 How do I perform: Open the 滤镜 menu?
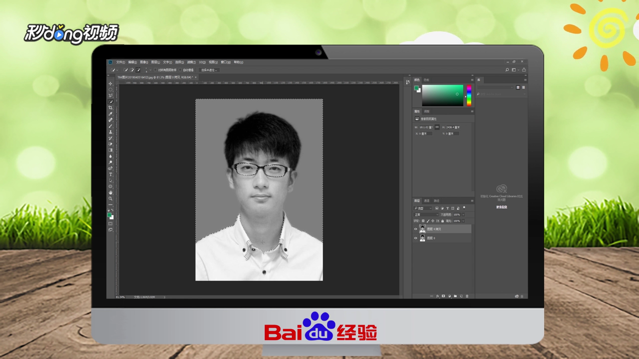192,62
